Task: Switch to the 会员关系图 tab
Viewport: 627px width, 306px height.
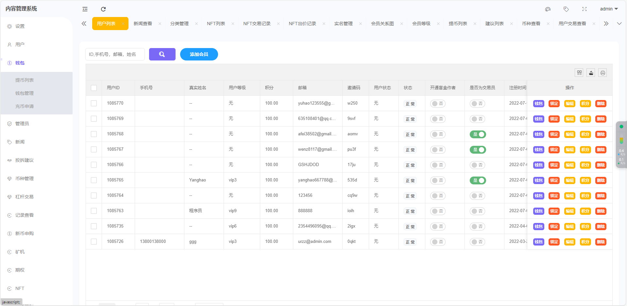Action: point(382,24)
